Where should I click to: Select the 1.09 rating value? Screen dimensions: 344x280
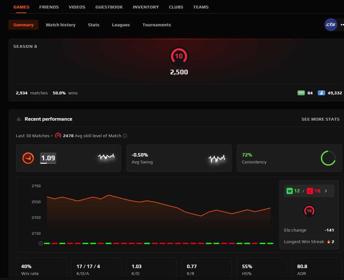(x=48, y=158)
